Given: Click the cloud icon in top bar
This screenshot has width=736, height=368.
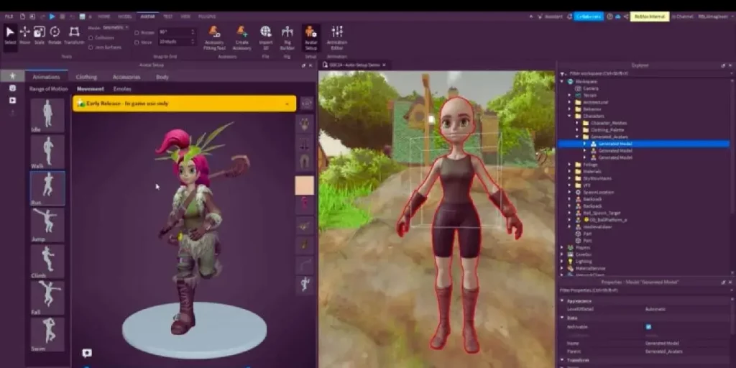Looking at the screenshot, I should click(x=617, y=17).
